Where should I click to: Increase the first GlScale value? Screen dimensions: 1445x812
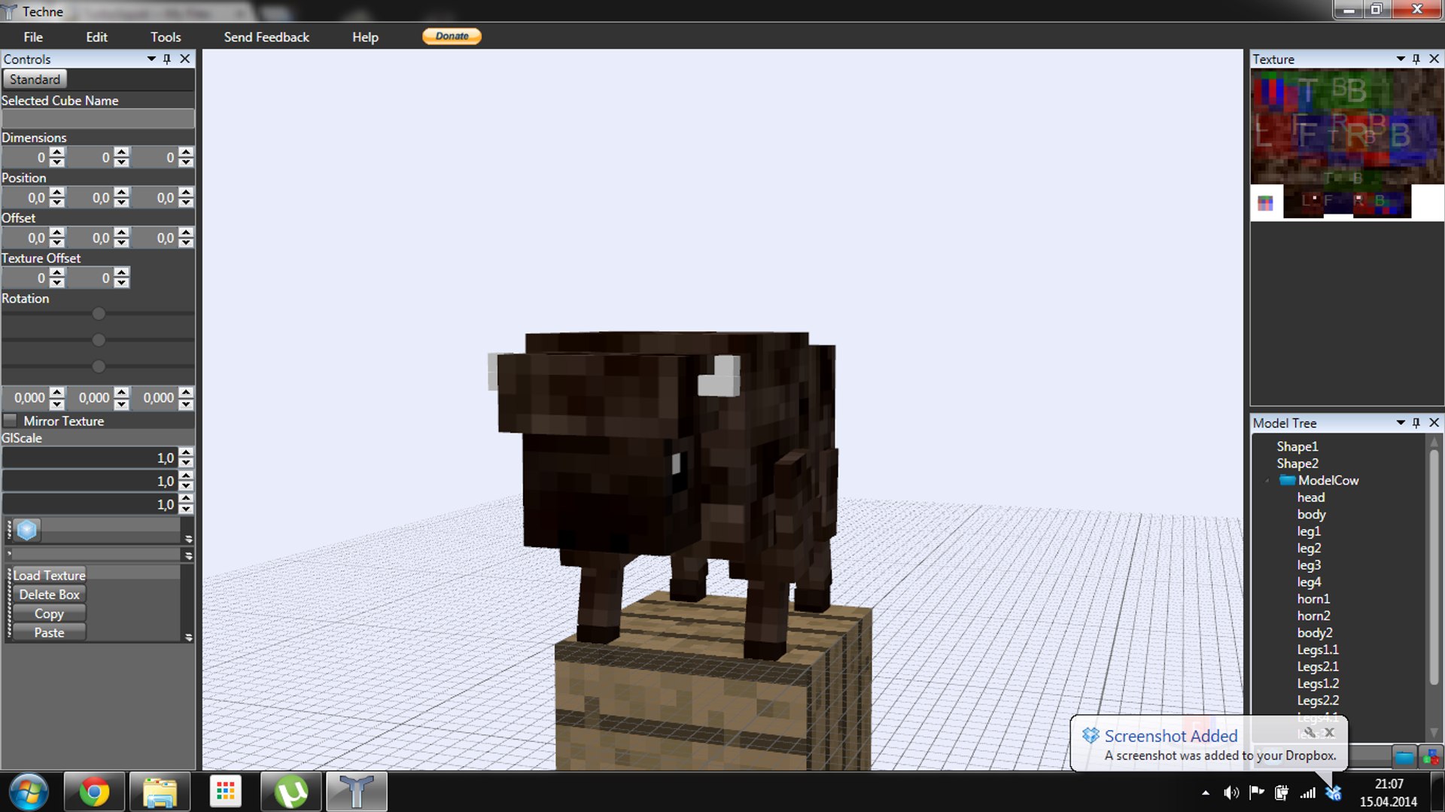(x=187, y=453)
